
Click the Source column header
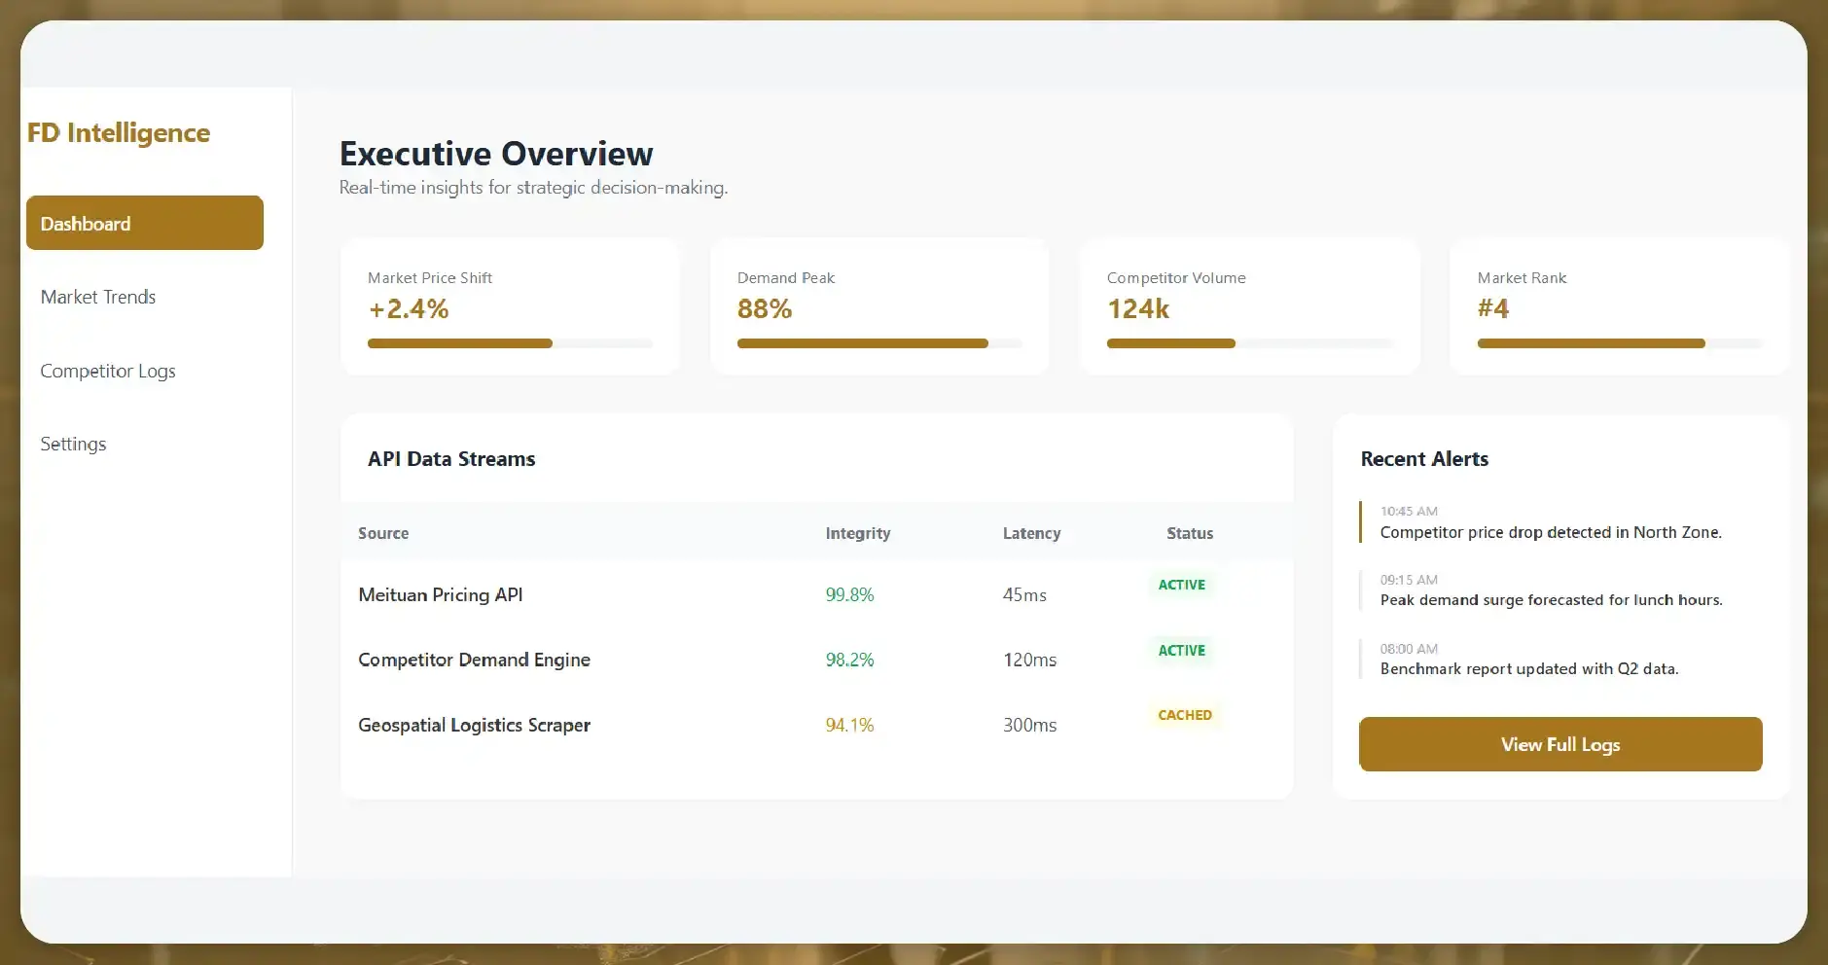click(383, 533)
